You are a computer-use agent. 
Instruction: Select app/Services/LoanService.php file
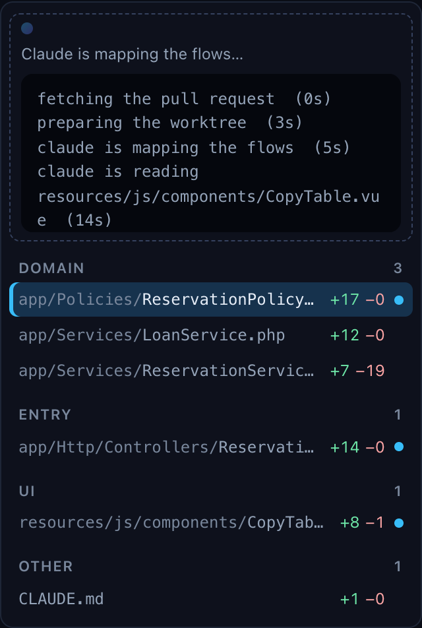pos(211,335)
